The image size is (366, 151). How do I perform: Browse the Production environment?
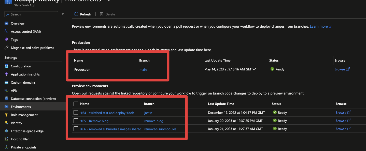point(340,69)
